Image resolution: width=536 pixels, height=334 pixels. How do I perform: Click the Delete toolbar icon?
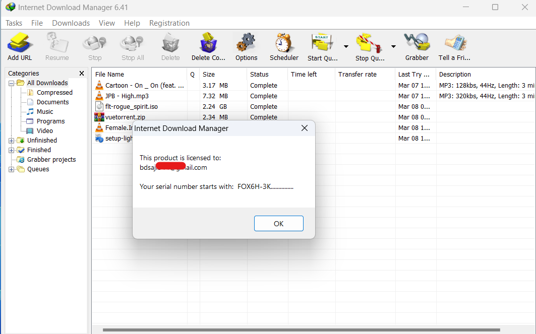[170, 43]
